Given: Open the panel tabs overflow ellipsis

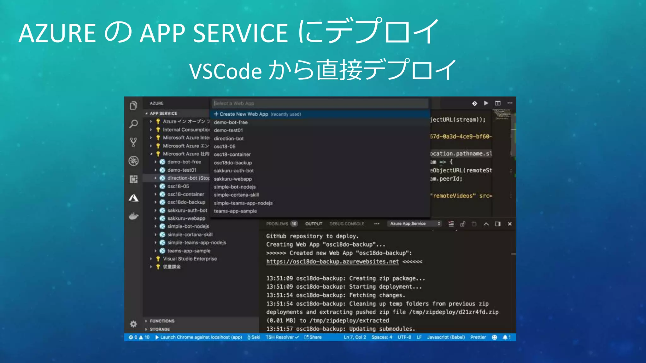Looking at the screenshot, I should pos(377,224).
